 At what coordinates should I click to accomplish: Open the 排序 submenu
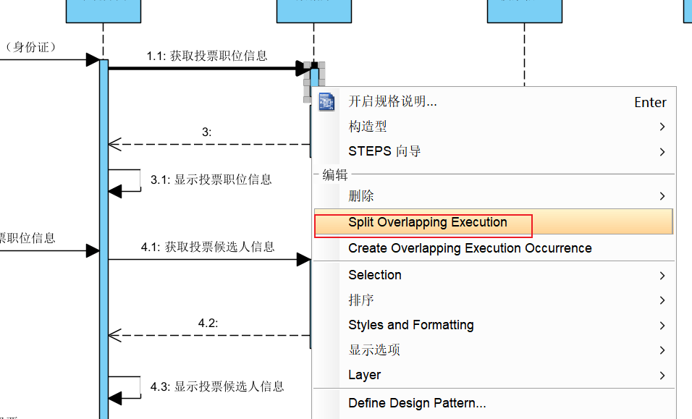coord(494,300)
